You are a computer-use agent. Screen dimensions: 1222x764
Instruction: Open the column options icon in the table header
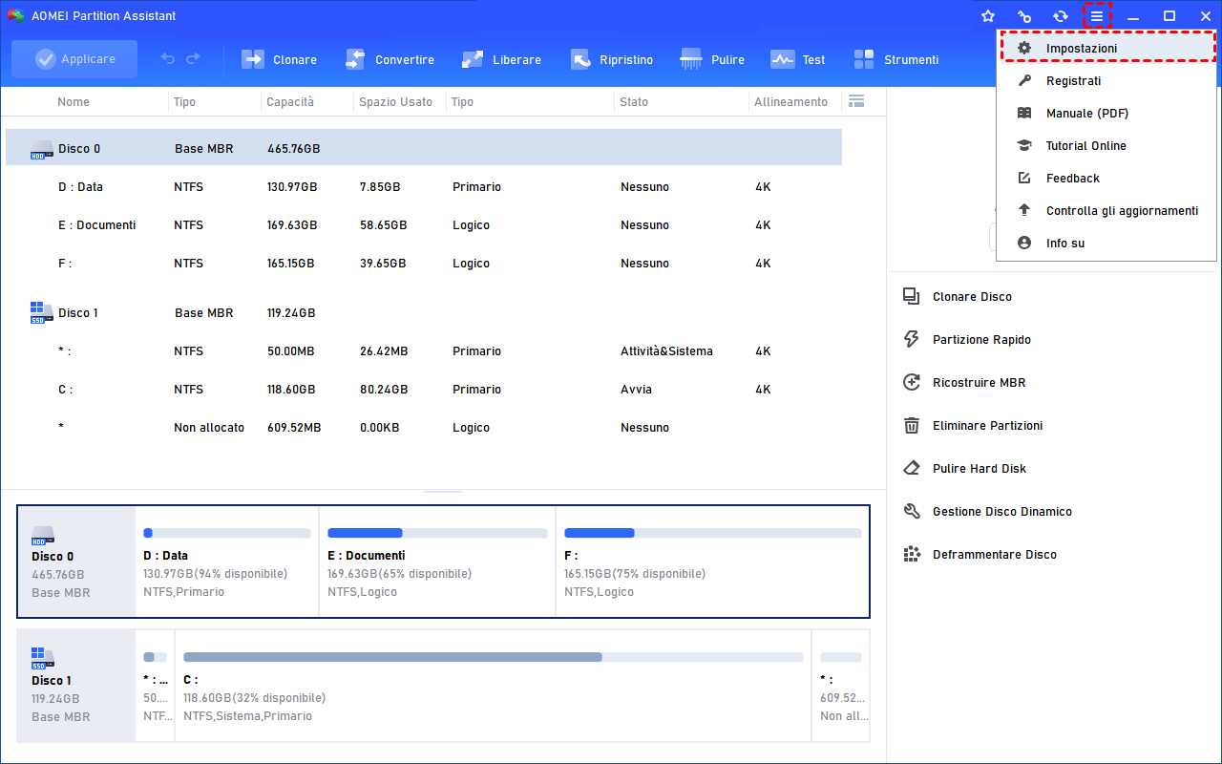[855, 101]
